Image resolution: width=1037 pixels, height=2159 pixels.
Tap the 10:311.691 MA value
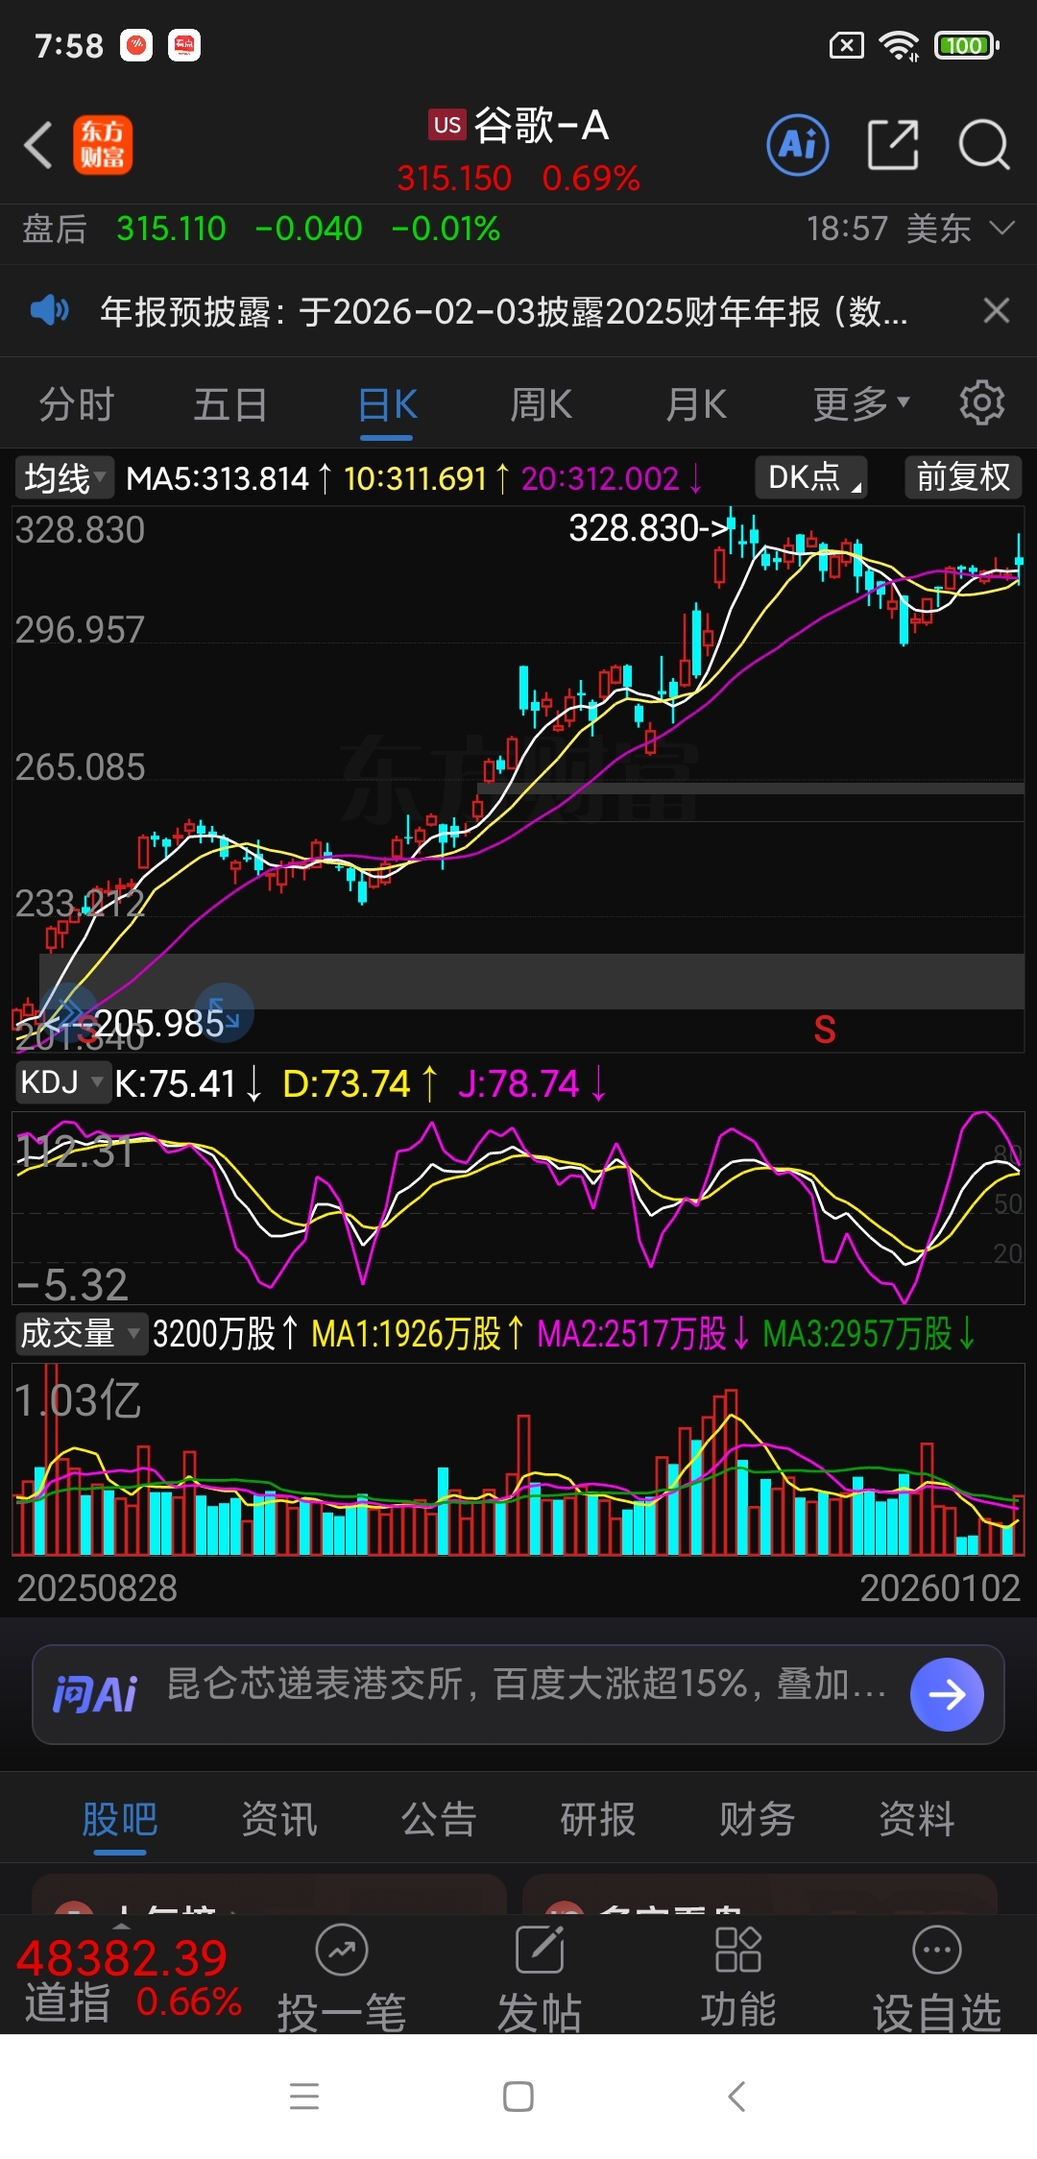pos(416,478)
